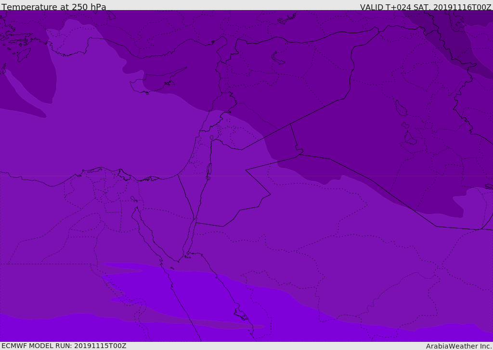
Task: Click the VALID T+024 timestamp text
Action: [x=426, y=7]
